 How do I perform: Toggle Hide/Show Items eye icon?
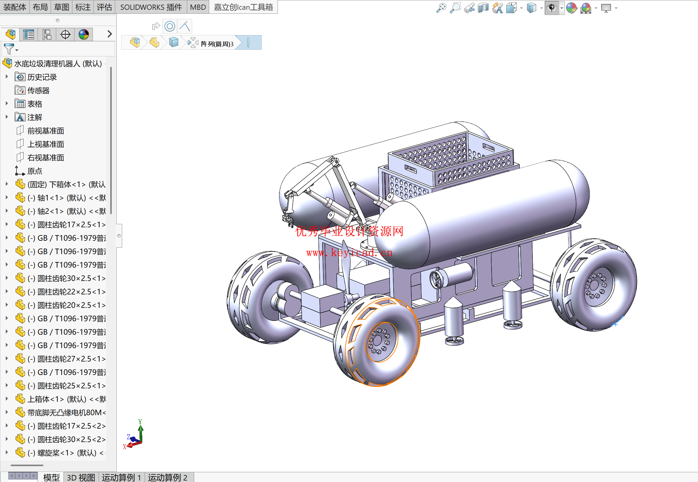pyautogui.click(x=552, y=8)
